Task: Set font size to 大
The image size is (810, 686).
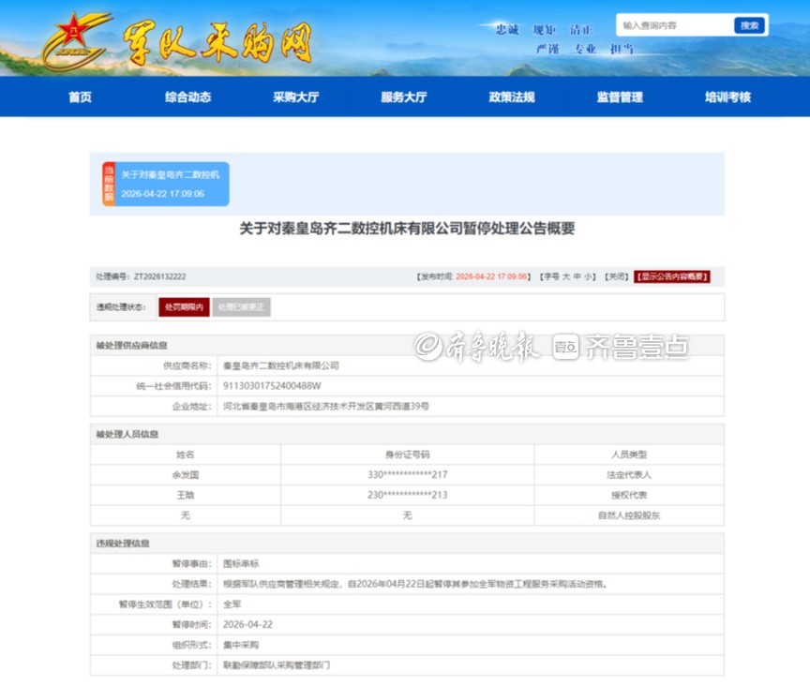Action: (565, 277)
